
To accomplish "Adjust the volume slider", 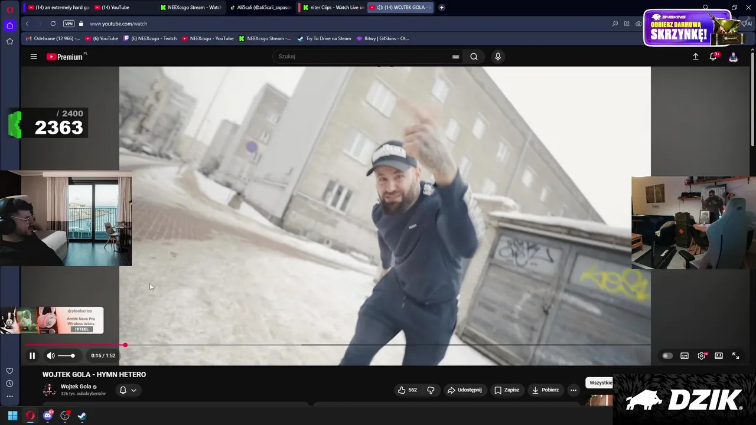I will 67,355.
